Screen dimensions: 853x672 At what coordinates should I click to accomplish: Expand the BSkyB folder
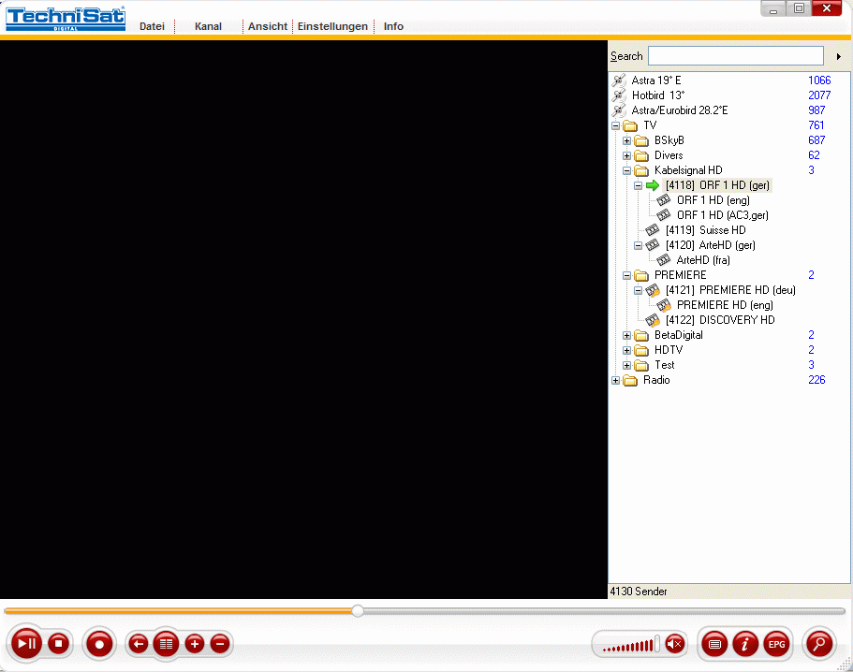(x=626, y=140)
